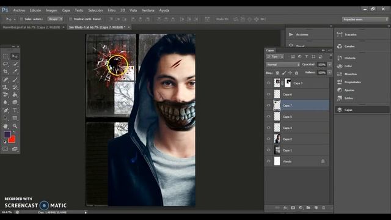Create a new adjustment layer
The height and width of the screenshot is (220, 391).
301,208
